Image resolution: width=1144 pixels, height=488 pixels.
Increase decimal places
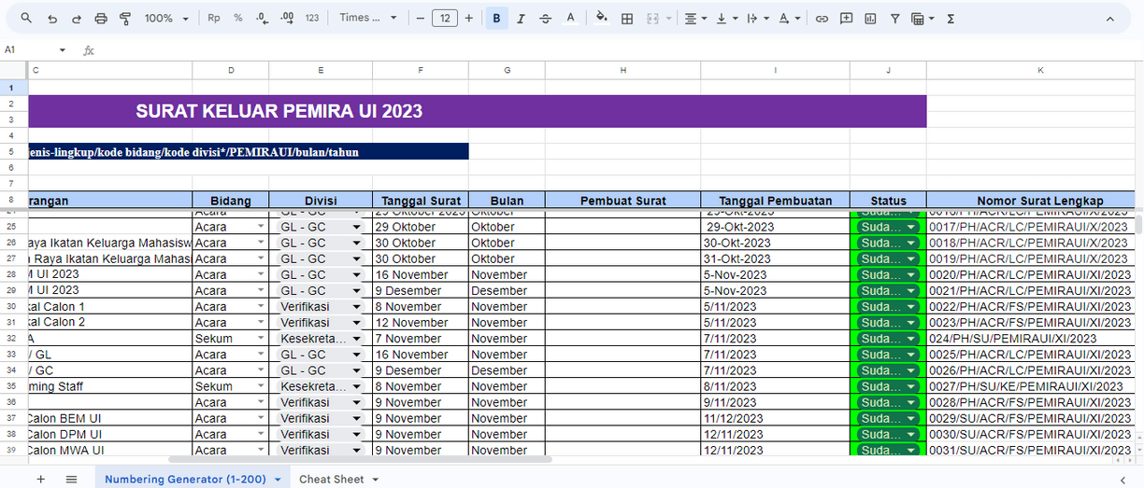coord(287,19)
